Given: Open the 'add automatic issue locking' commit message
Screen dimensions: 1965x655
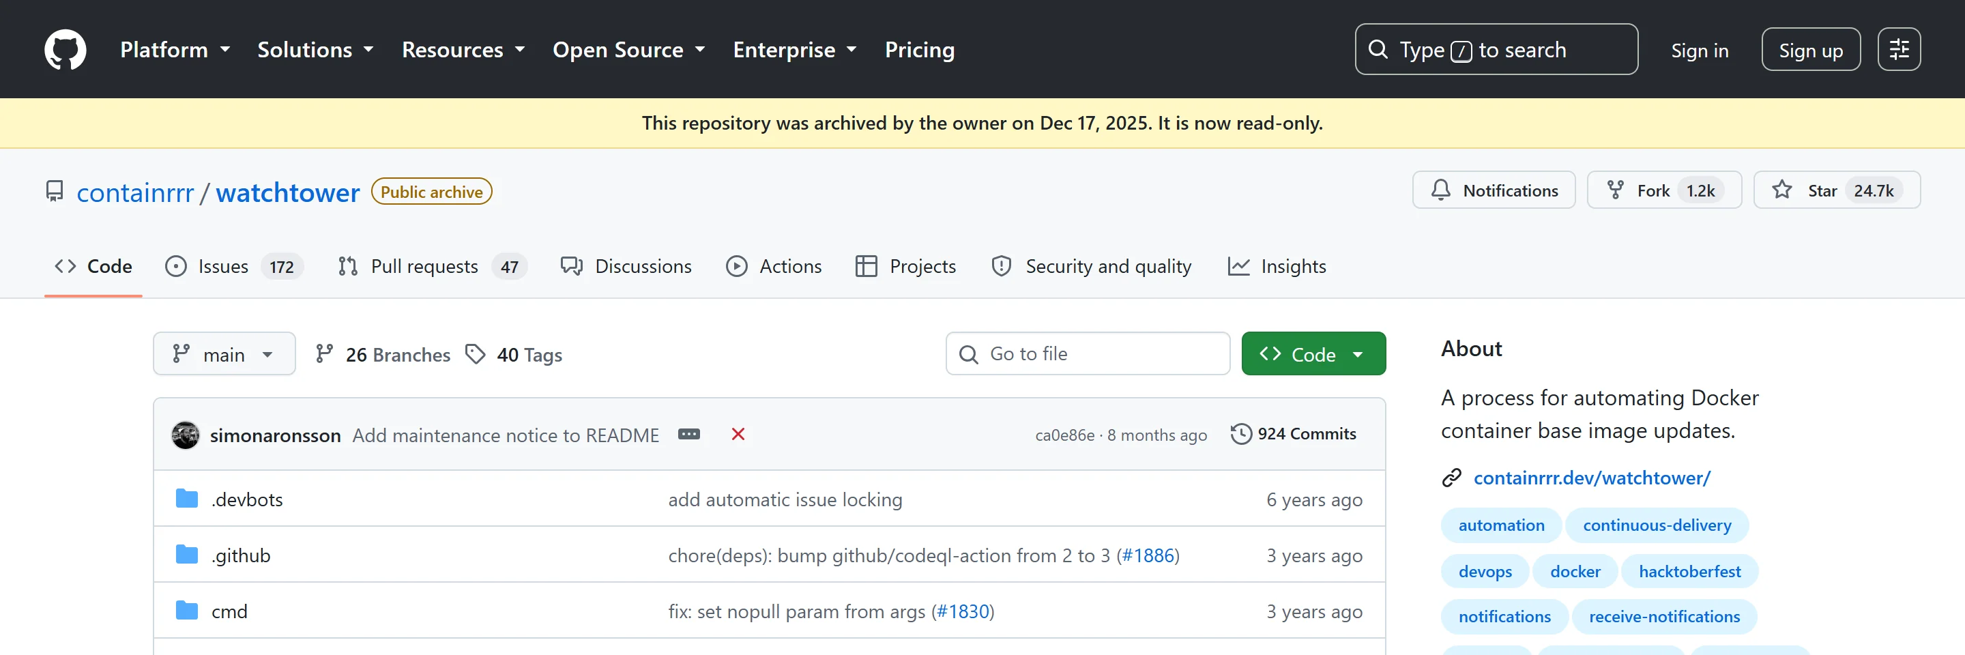Looking at the screenshot, I should coord(785,499).
